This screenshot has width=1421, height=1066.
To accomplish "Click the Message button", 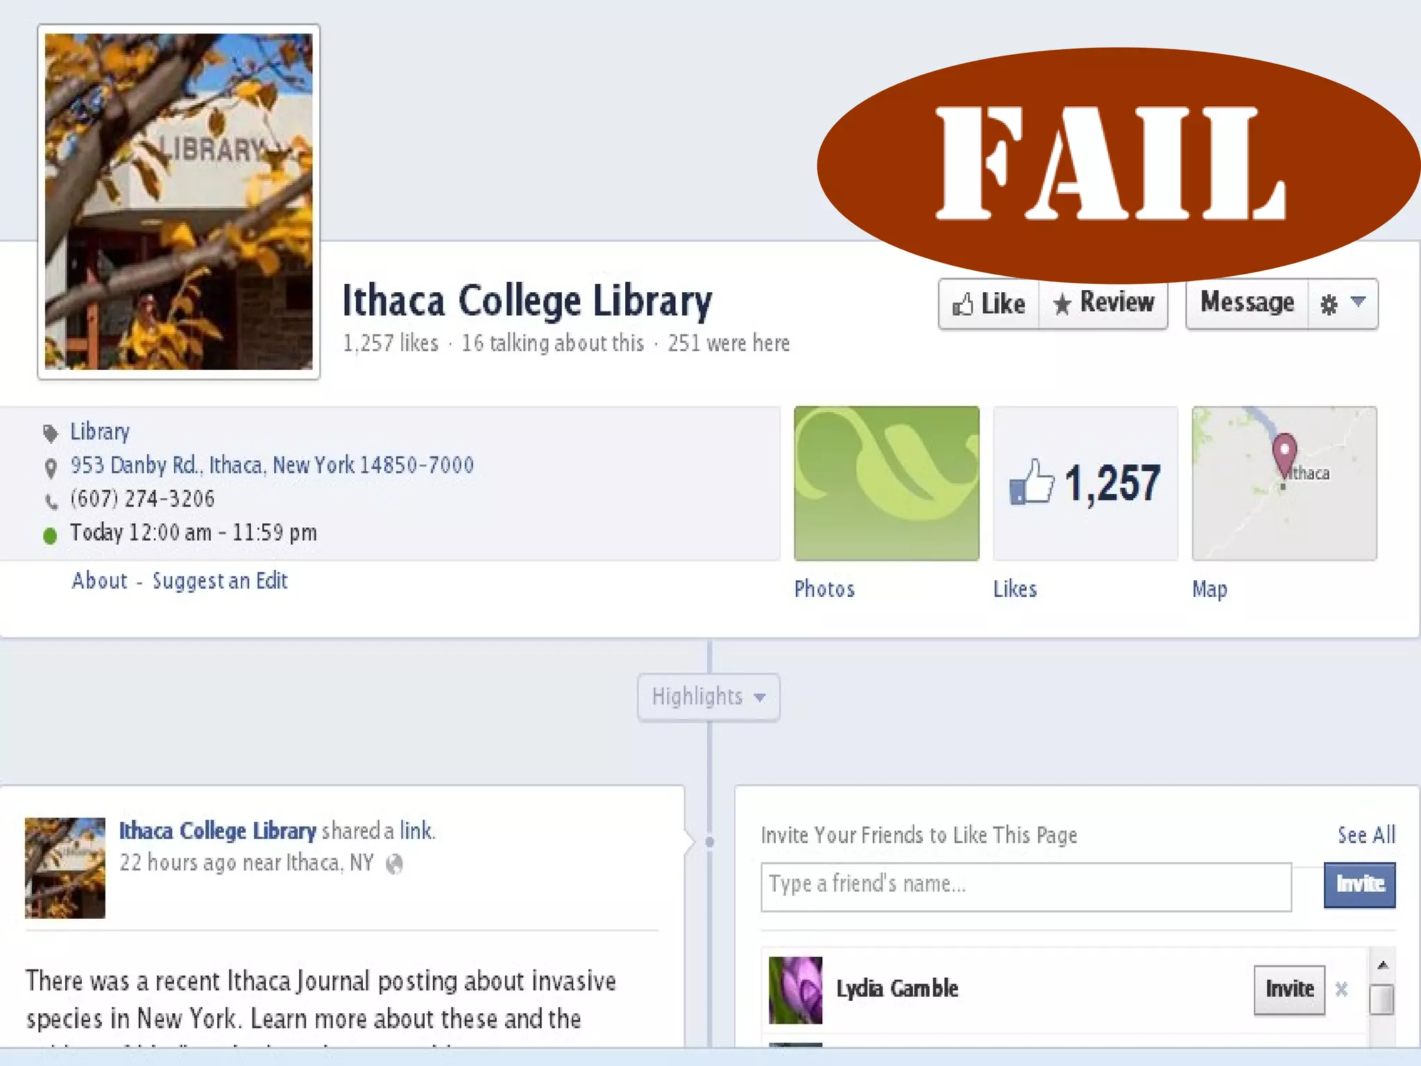I will click(1247, 304).
